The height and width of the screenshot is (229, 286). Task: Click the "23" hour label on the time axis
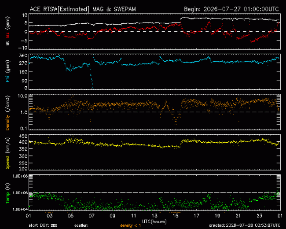click(x=259, y=216)
